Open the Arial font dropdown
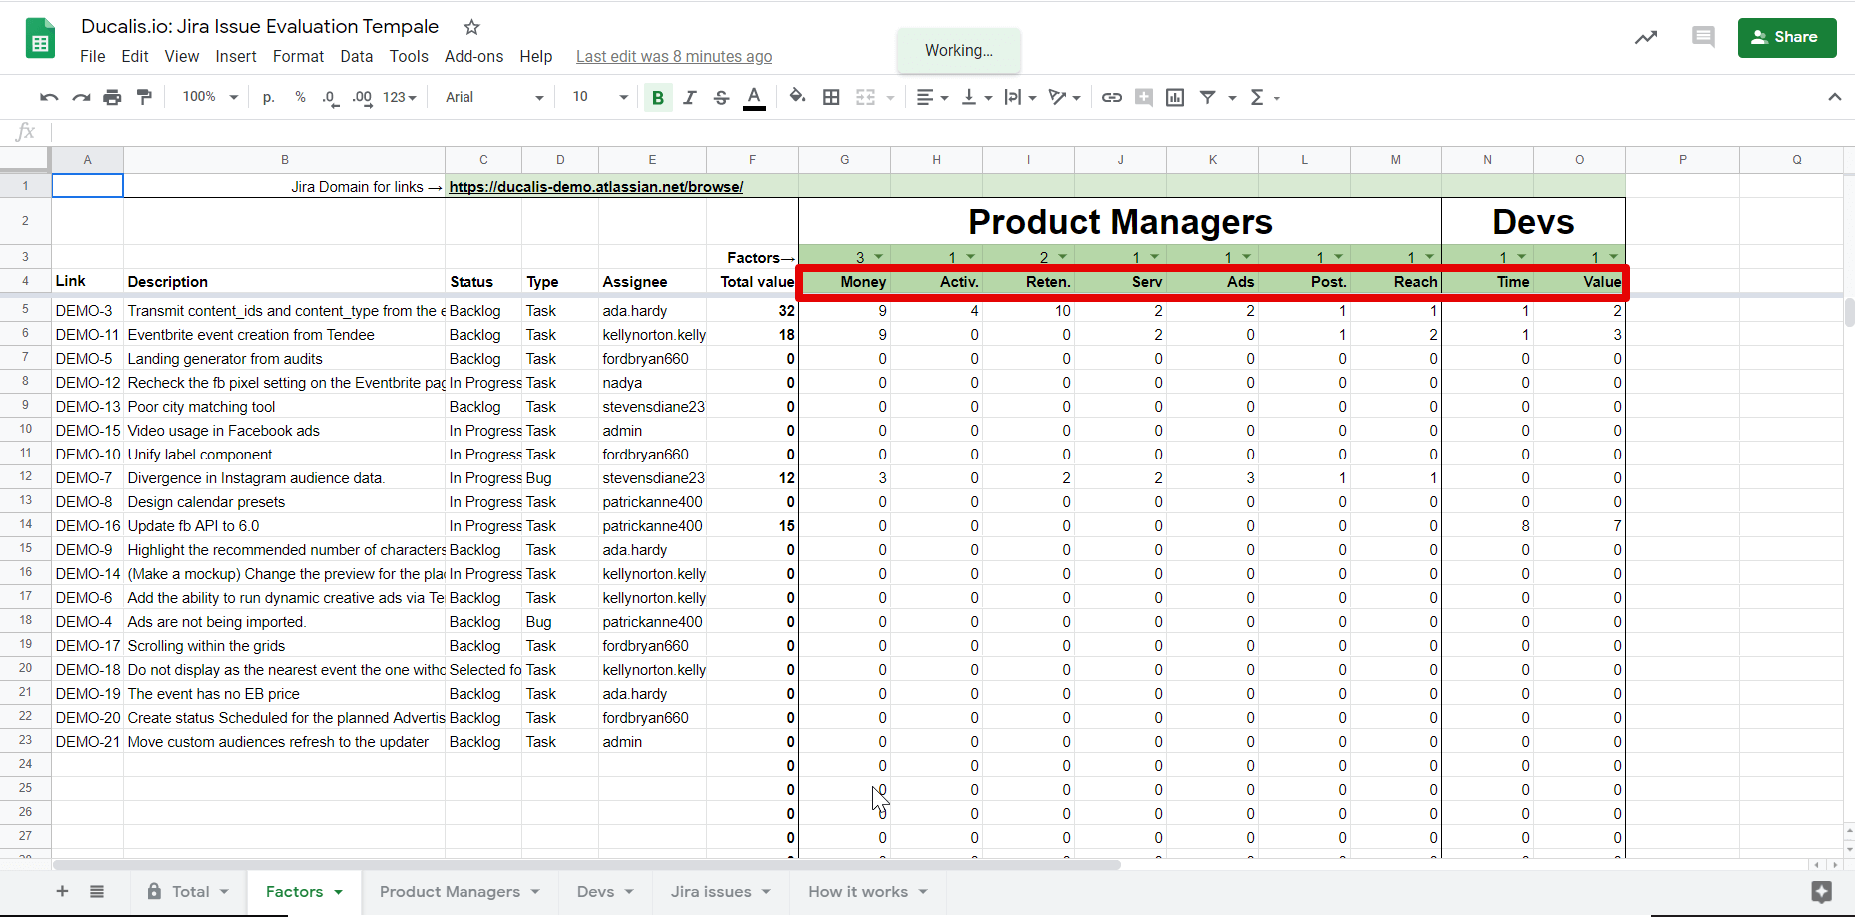This screenshot has width=1855, height=917. tap(494, 97)
